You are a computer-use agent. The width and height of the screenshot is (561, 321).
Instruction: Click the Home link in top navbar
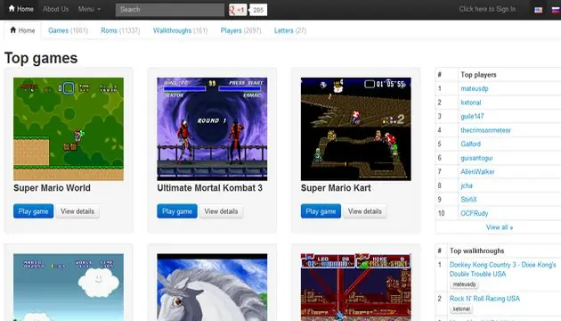pos(20,9)
